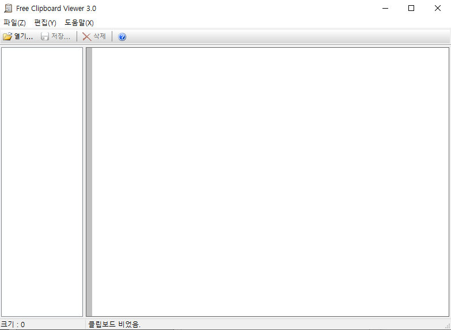Click inside the right clipboard content pane
This screenshot has height=330, width=451.
[267, 182]
